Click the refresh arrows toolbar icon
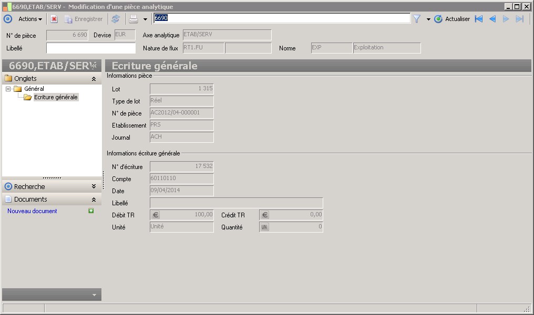 coord(116,19)
